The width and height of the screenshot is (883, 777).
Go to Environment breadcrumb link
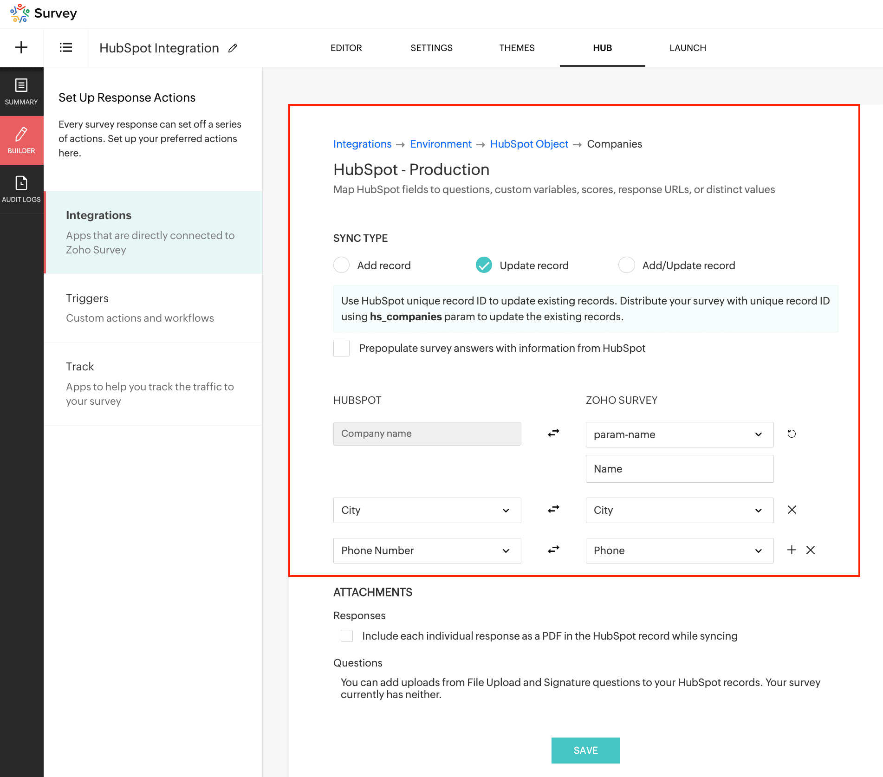[441, 144]
